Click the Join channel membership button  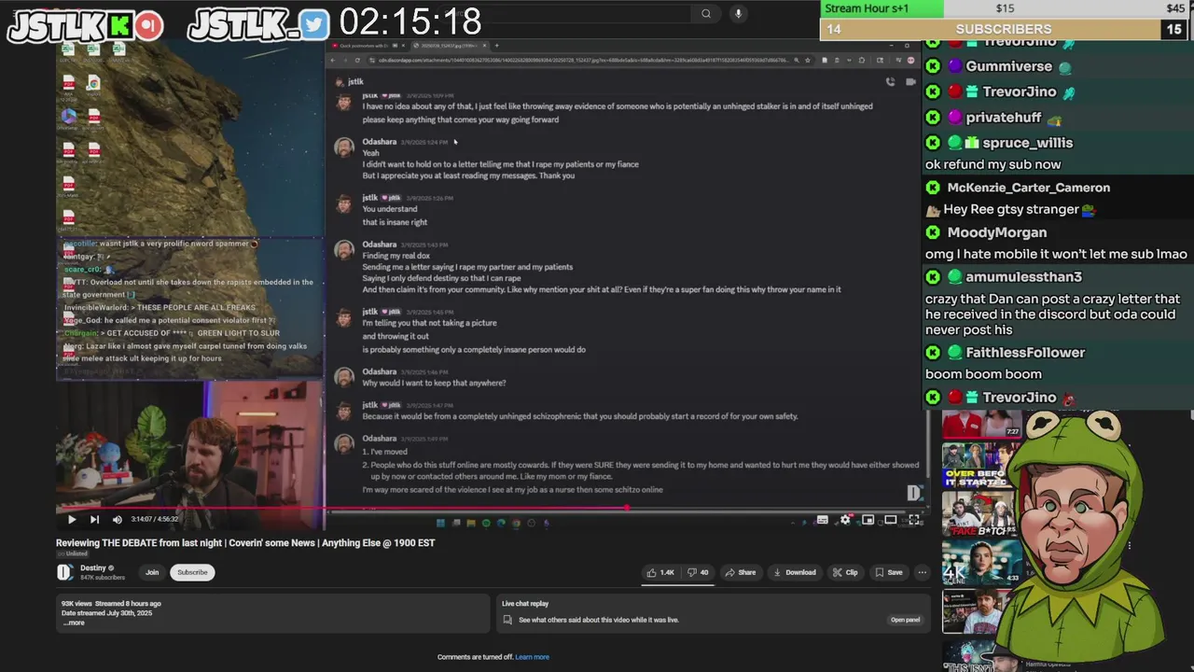152,572
